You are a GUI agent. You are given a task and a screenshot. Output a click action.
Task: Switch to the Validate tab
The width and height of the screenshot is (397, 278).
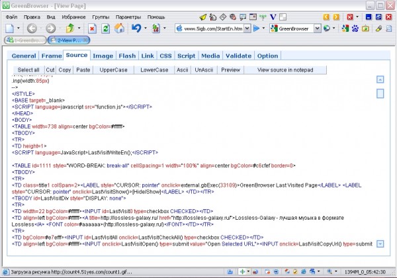(238, 56)
